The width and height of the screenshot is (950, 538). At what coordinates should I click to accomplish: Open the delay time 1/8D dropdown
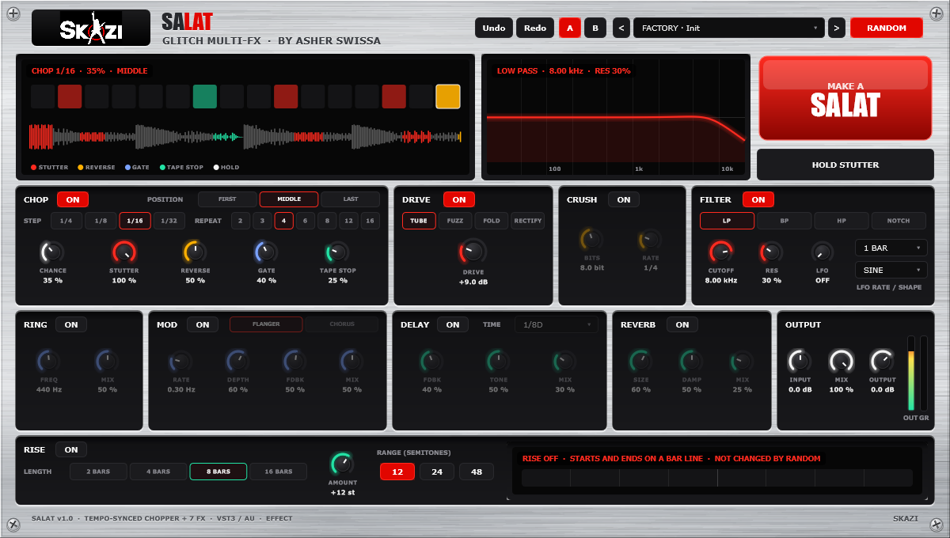pyautogui.click(x=557, y=324)
